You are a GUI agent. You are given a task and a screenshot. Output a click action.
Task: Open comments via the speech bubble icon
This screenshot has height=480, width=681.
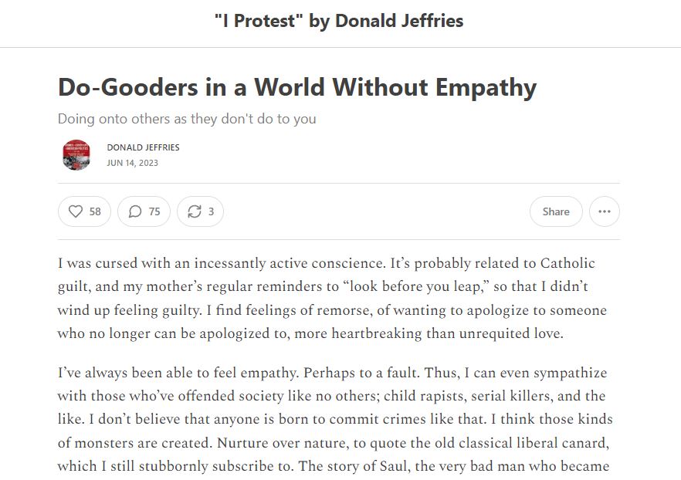click(x=135, y=211)
